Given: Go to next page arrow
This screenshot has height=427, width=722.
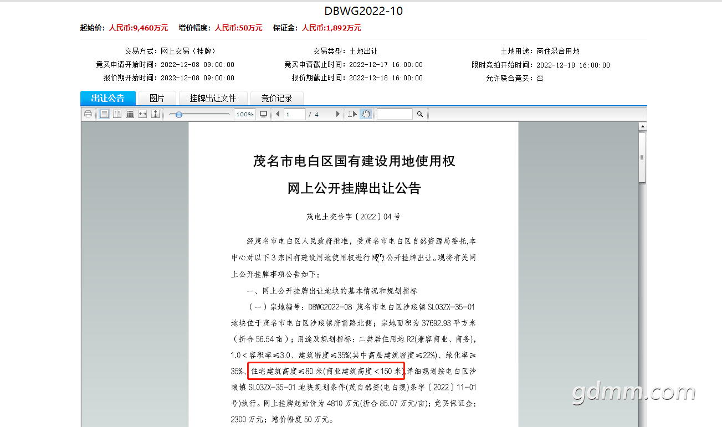Looking at the screenshot, I should 337,114.
